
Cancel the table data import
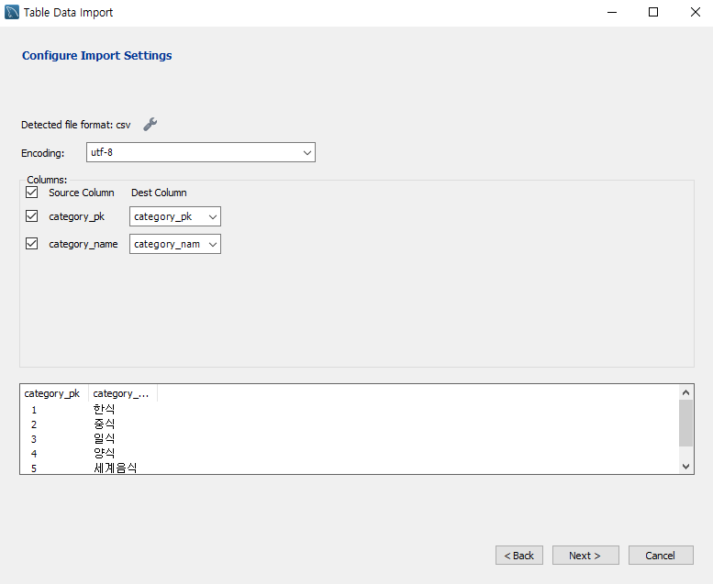coord(661,556)
